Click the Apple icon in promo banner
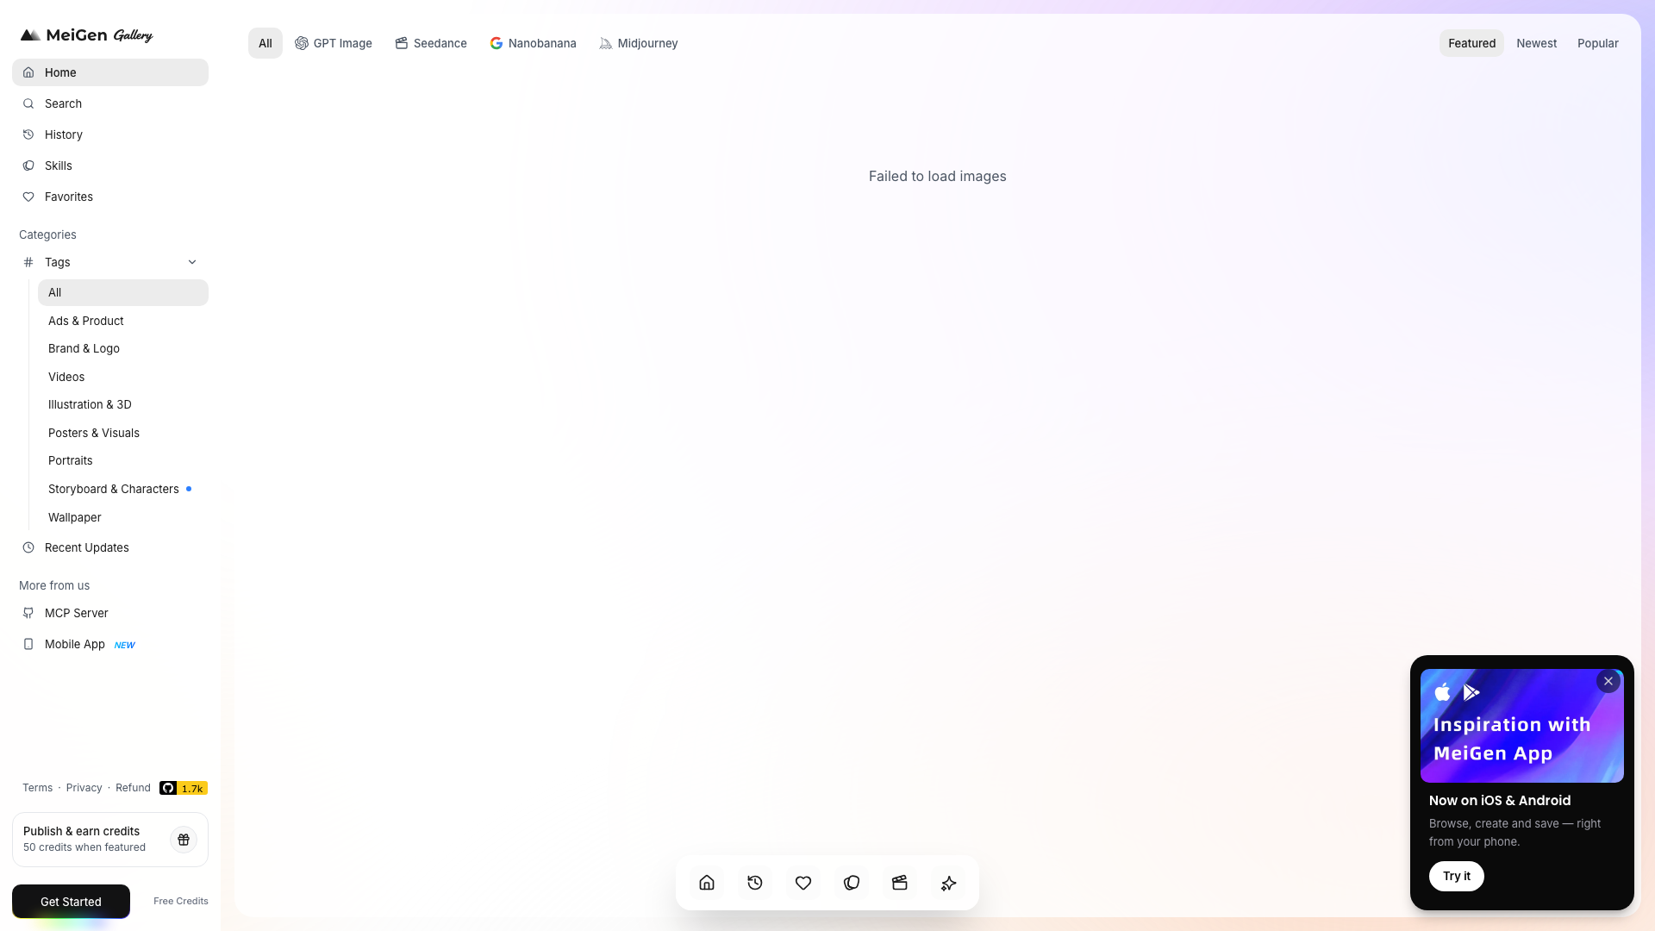Image resolution: width=1655 pixels, height=931 pixels. [1442, 692]
